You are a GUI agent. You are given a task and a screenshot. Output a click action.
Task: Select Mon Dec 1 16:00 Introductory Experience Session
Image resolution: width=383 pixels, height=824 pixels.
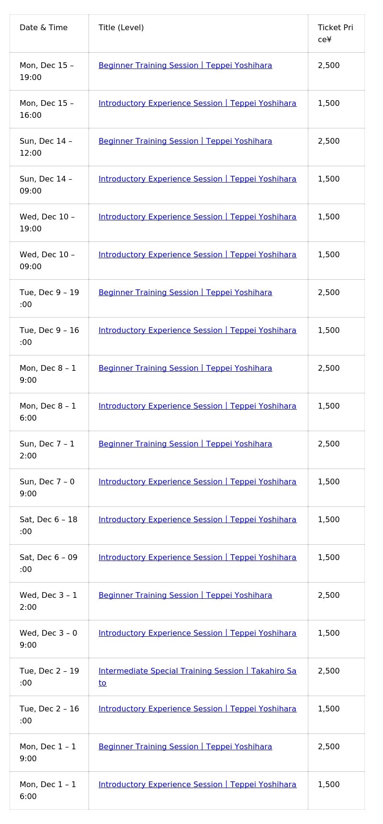click(x=197, y=785)
